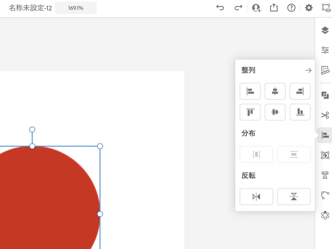
Task: Open the Properties sliders panel
Action: pyautogui.click(x=325, y=50)
